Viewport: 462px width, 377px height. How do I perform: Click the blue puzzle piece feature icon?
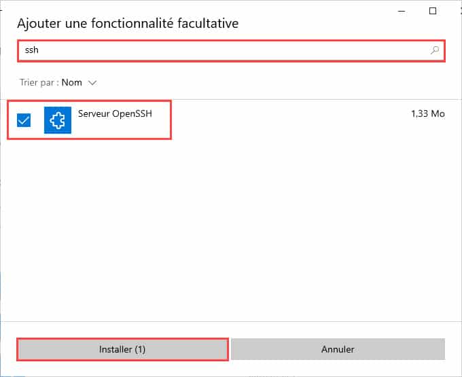pyautogui.click(x=58, y=120)
